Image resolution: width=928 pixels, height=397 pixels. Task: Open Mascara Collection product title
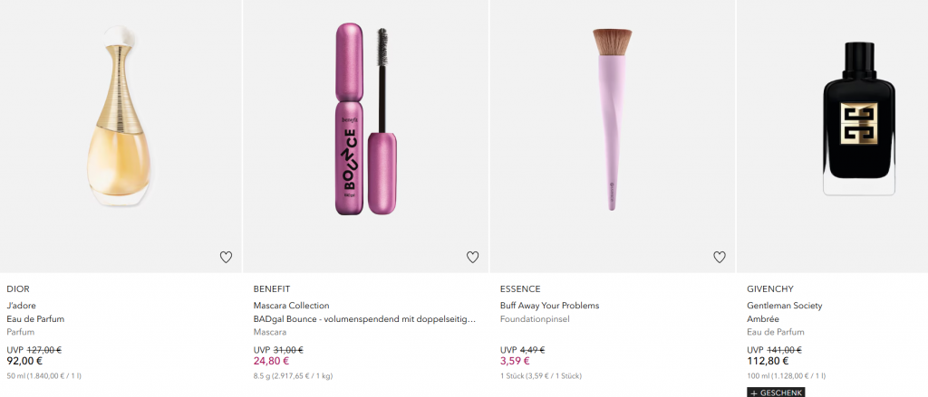pyautogui.click(x=291, y=306)
